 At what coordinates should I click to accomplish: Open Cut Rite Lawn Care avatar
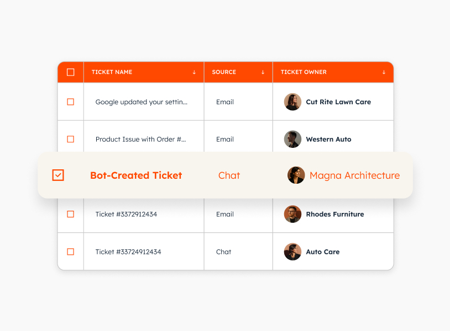tap(292, 102)
